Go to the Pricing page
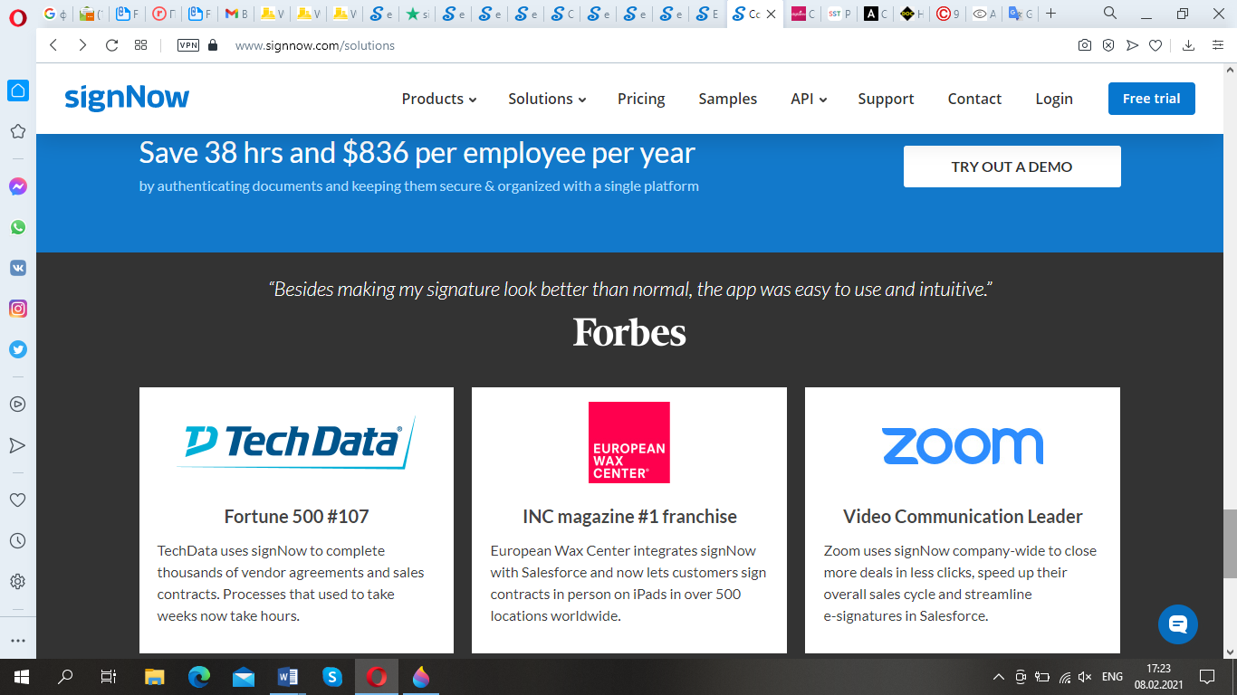 tap(641, 99)
